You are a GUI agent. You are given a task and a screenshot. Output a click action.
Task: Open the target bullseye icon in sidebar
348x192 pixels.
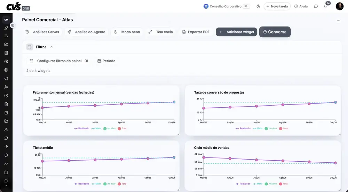pos(6,70)
